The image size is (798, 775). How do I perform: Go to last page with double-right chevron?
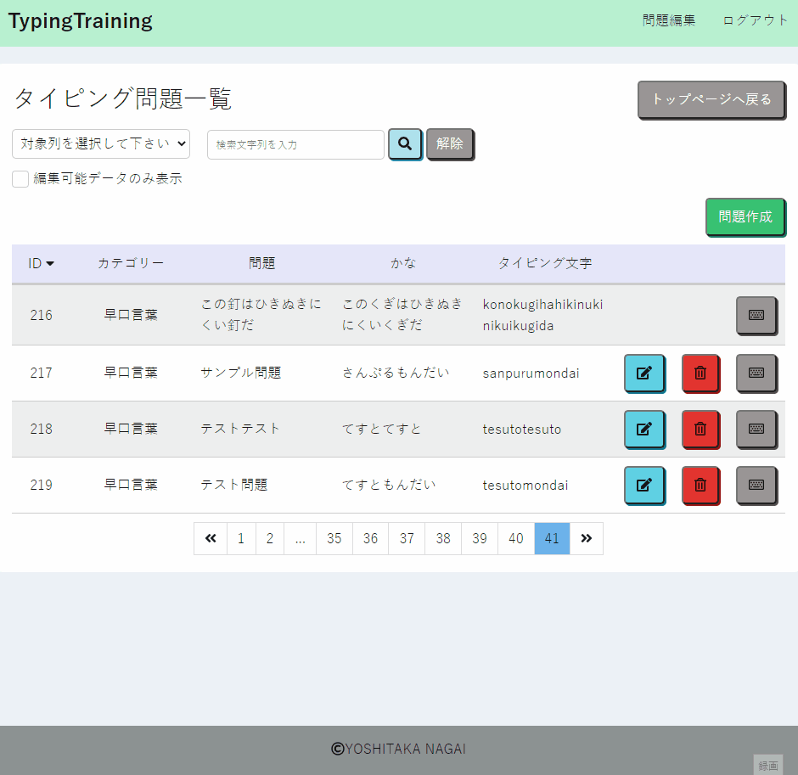pyautogui.click(x=587, y=538)
